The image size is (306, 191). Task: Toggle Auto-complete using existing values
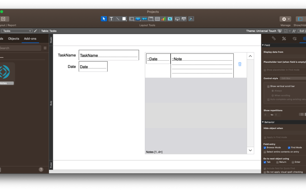(x=268, y=99)
